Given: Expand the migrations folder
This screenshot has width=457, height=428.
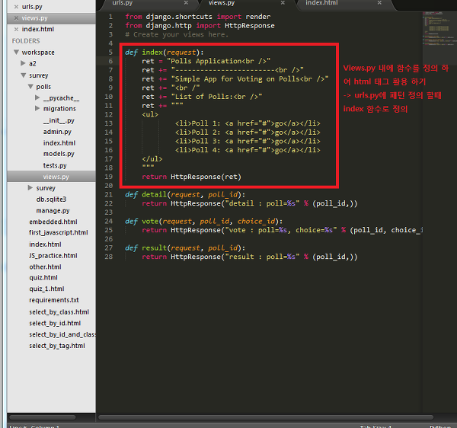Looking at the screenshot, I should (37, 108).
